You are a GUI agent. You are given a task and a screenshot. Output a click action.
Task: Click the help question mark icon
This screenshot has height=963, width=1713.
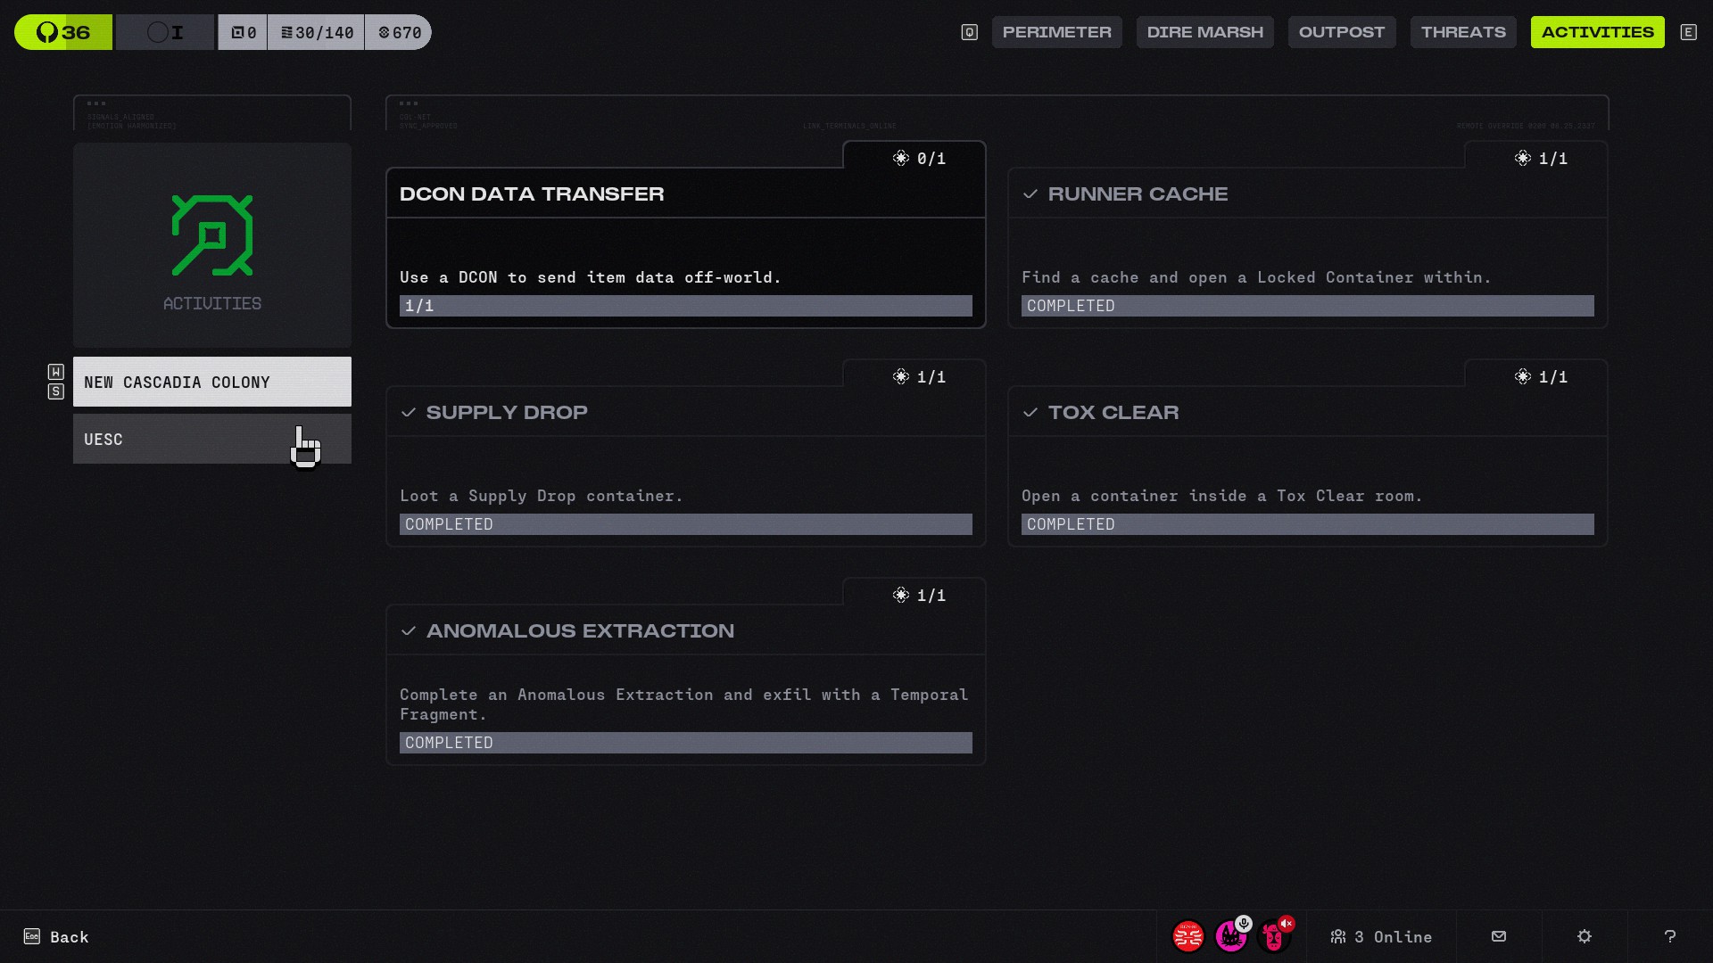1670,936
